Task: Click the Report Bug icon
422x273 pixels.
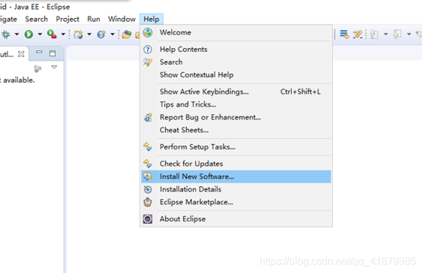Action: click(x=148, y=118)
